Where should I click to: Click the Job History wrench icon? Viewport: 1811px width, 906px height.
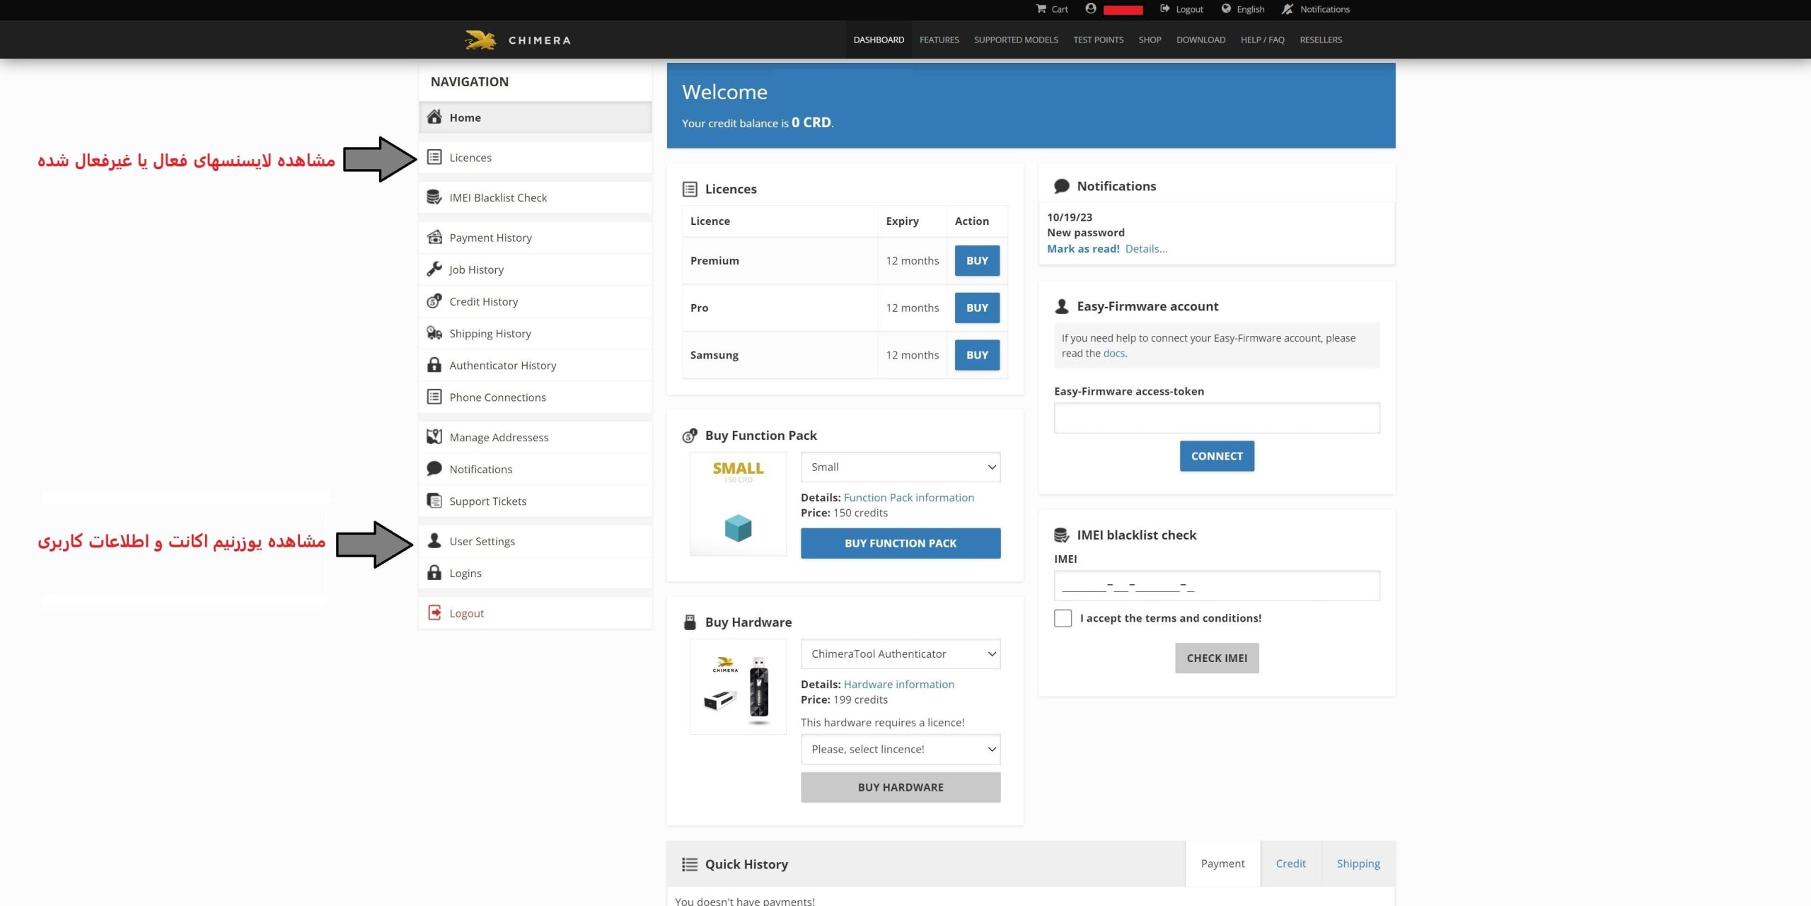pos(434,269)
